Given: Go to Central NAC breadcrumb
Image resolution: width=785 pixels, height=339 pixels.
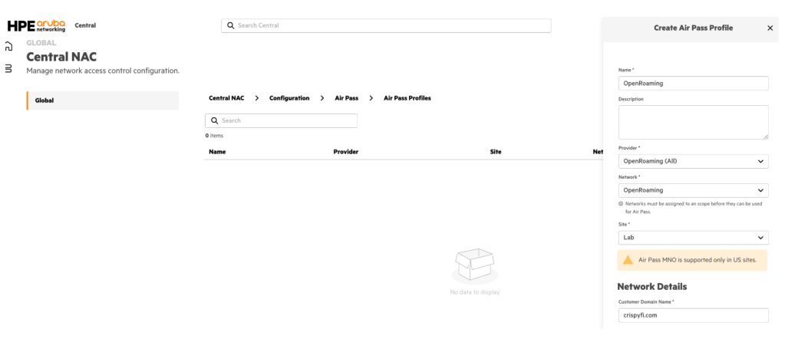Looking at the screenshot, I should click(x=226, y=98).
